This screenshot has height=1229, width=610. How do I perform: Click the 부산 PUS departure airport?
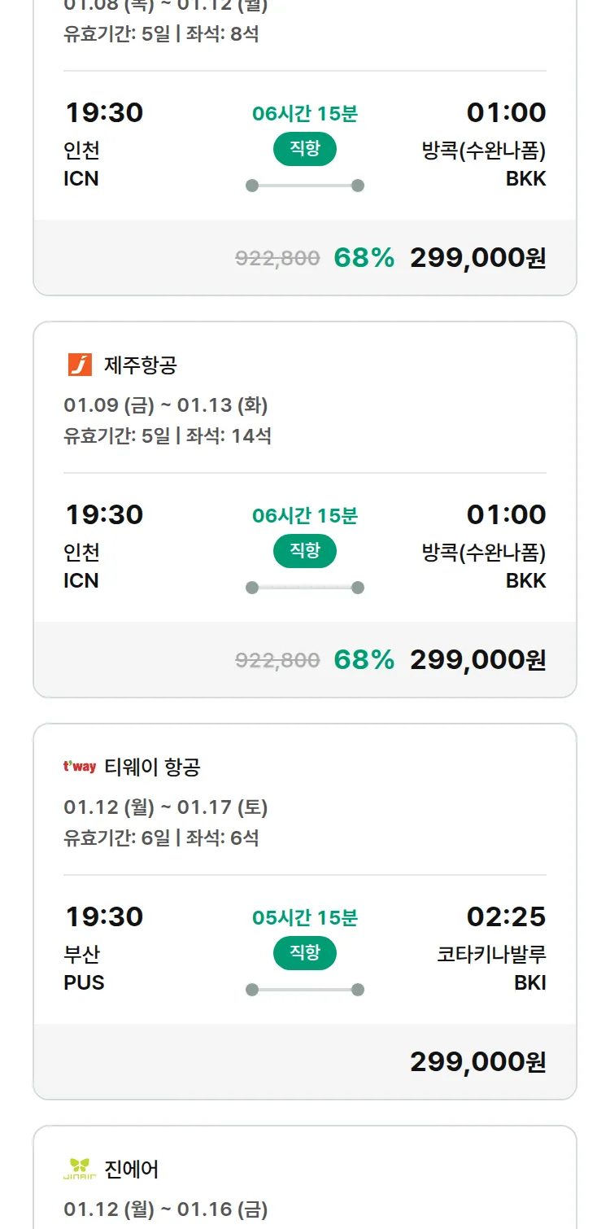[x=84, y=968]
